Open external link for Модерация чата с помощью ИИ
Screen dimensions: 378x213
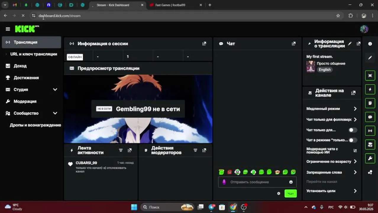click(x=355, y=151)
